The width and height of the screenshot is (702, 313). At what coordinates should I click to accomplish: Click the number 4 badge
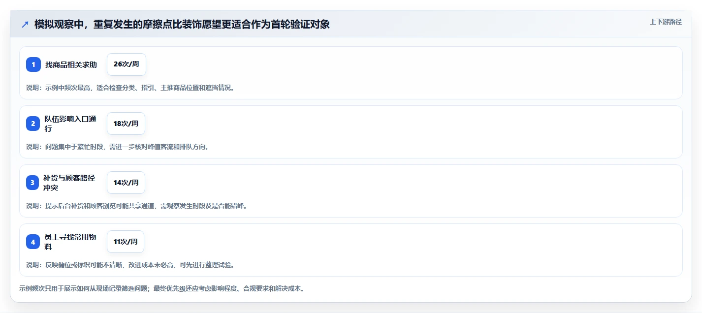point(33,242)
